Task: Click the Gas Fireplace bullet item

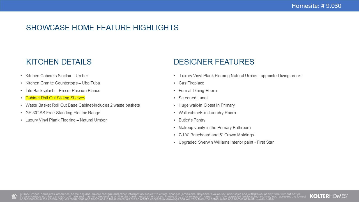Action: (x=191, y=83)
